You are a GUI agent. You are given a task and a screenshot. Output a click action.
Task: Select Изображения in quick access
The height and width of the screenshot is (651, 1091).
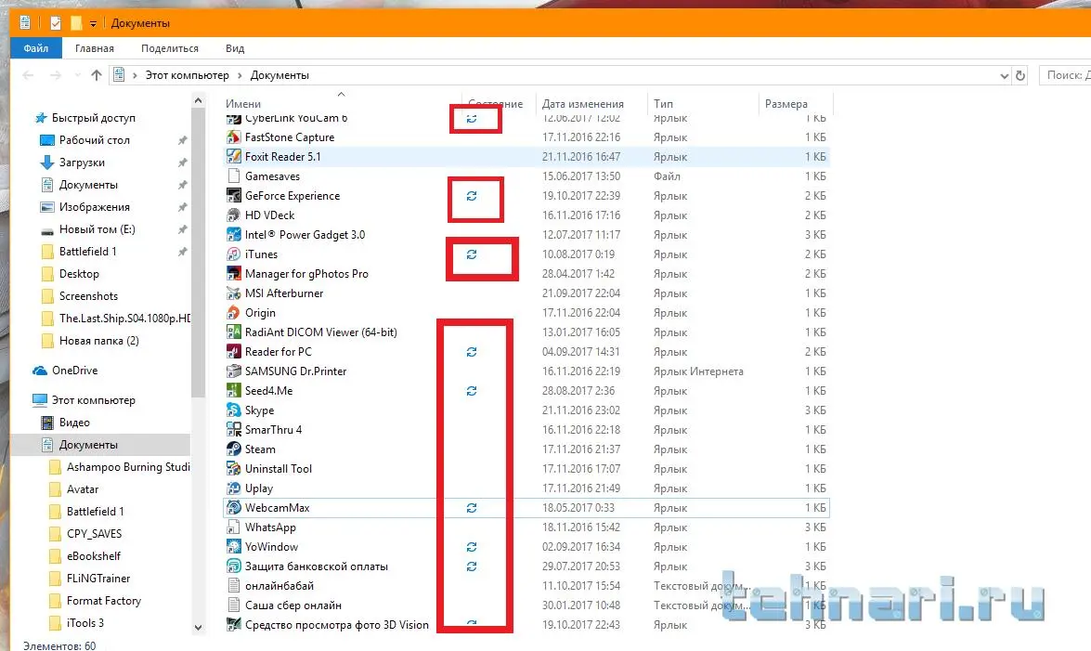(x=94, y=207)
